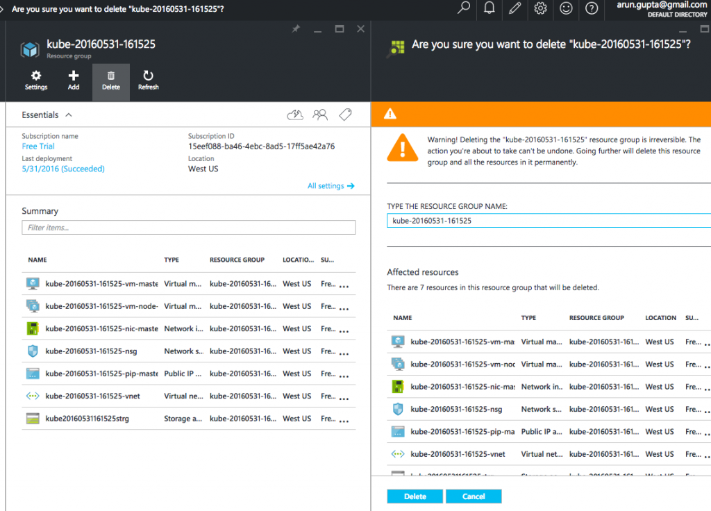Click the delete blade icon beside the title
Image resolution: width=711 pixels, height=511 pixels.
tap(396, 48)
